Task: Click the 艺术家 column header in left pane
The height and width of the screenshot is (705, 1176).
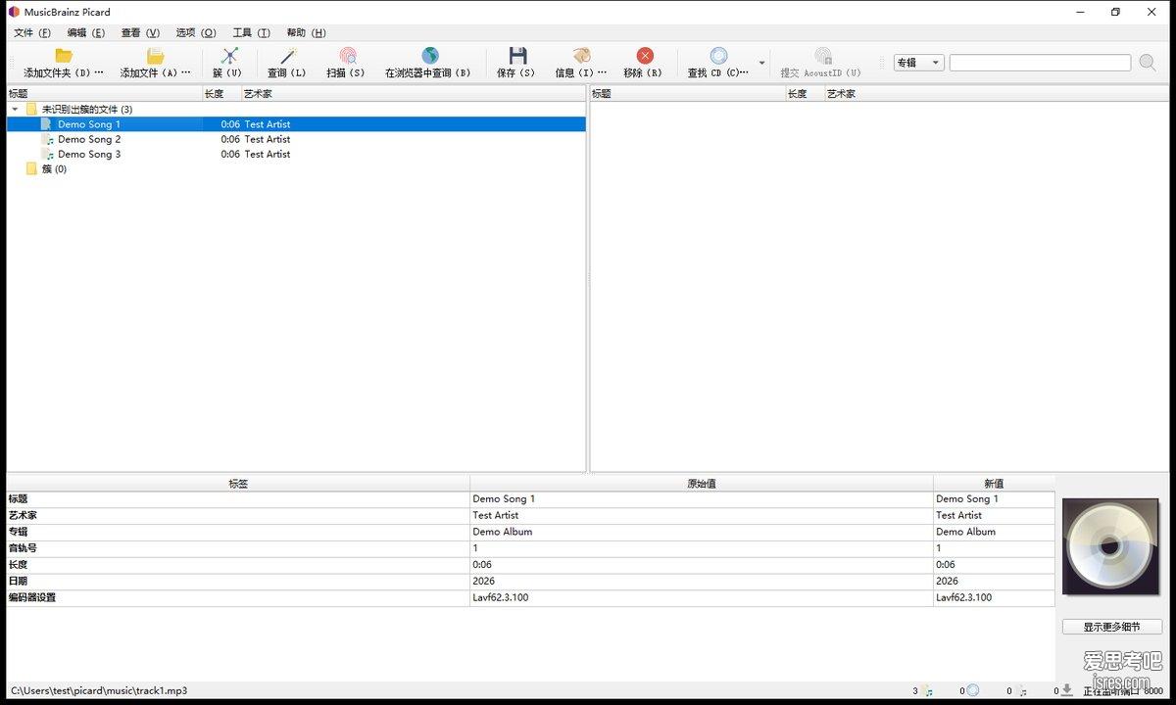Action: (x=414, y=94)
